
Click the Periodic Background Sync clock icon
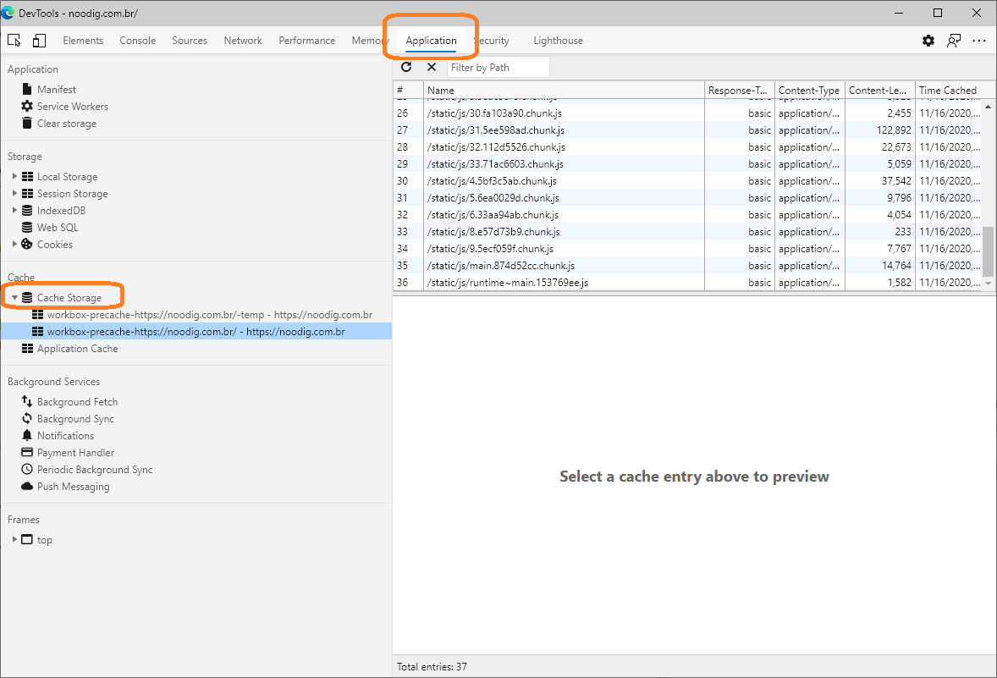(27, 470)
